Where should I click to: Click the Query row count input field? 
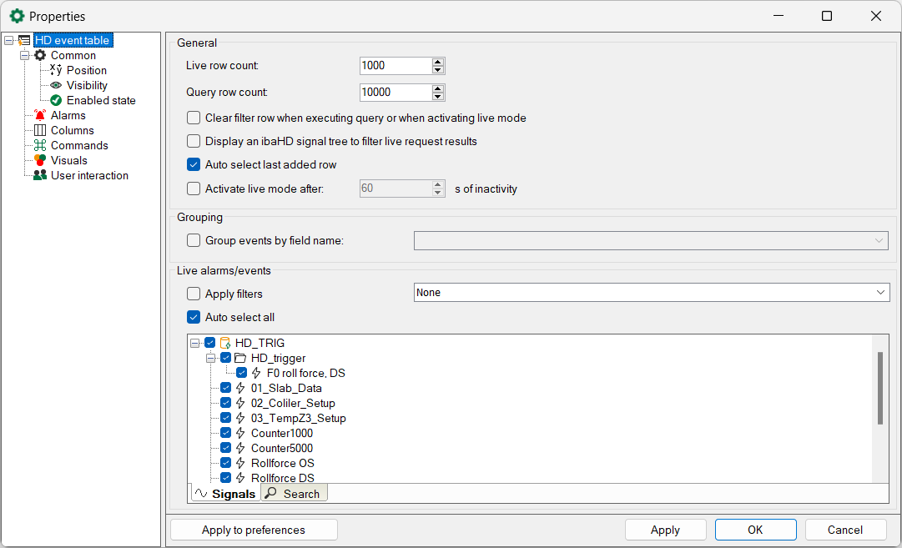396,92
